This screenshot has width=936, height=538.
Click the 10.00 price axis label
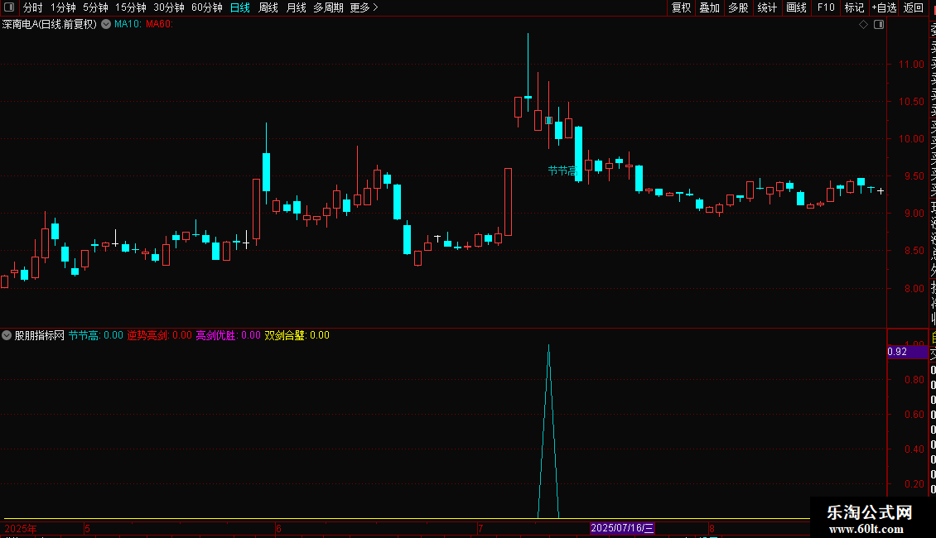tap(911, 139)
